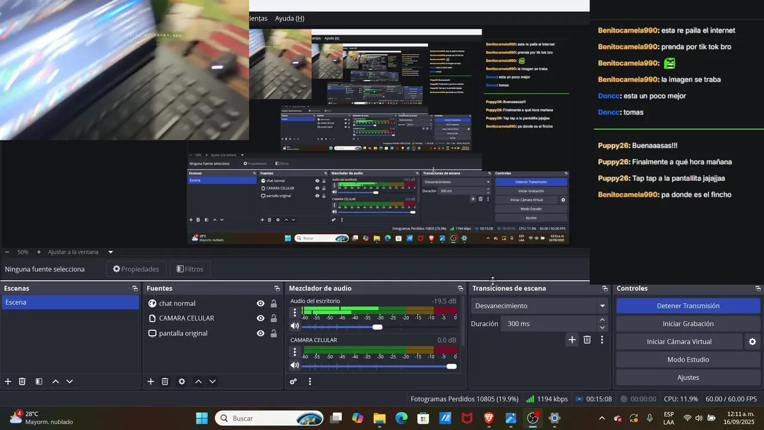Move scene up with arrow icon

pos(56,382)
